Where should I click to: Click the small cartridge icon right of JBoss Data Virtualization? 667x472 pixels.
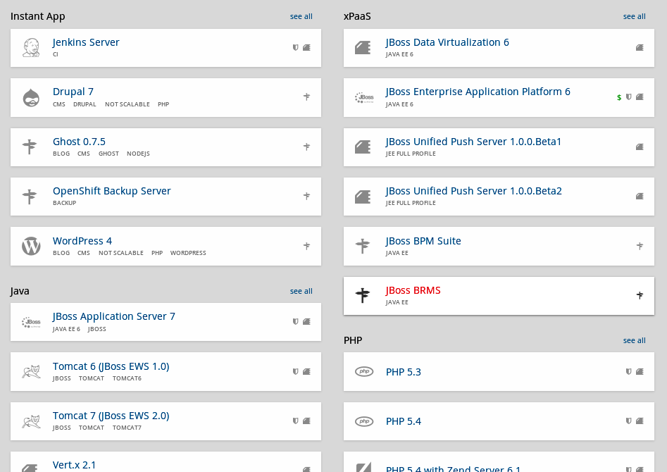tap(640, 48)
